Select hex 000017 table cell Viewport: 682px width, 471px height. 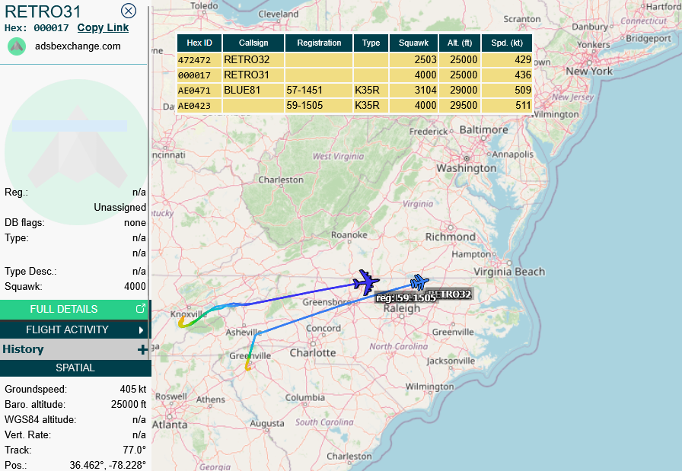click(x=199, y=75)
